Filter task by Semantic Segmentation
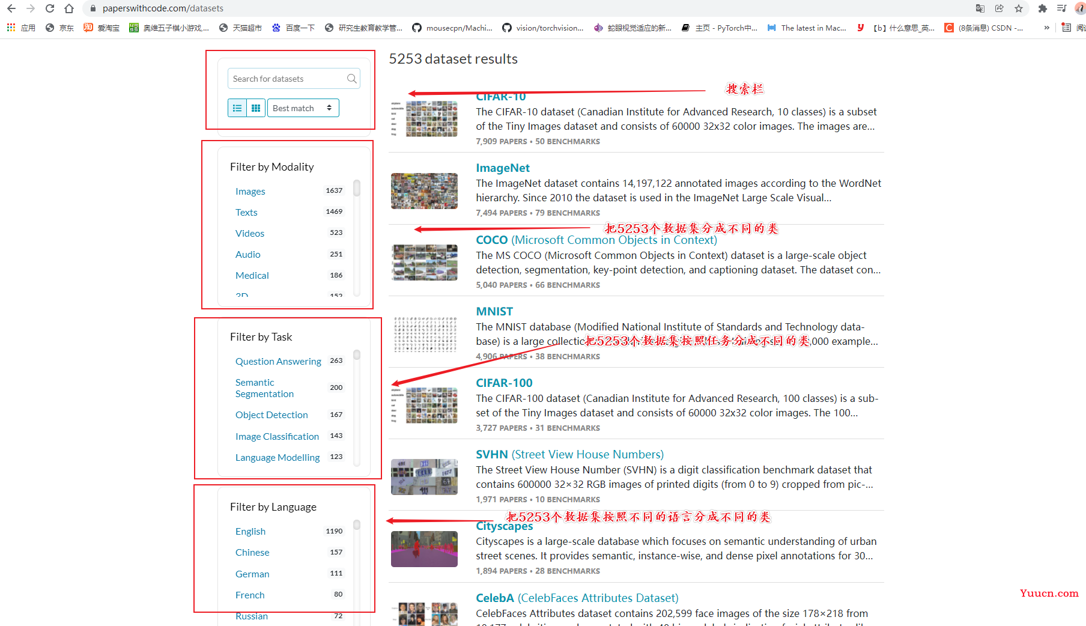Viewport: 1086px width, 626px height. point(264,388)
